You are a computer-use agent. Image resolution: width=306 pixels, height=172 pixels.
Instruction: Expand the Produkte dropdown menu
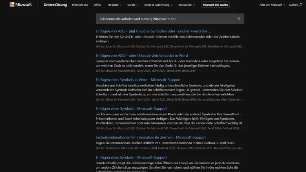[114, 4]
